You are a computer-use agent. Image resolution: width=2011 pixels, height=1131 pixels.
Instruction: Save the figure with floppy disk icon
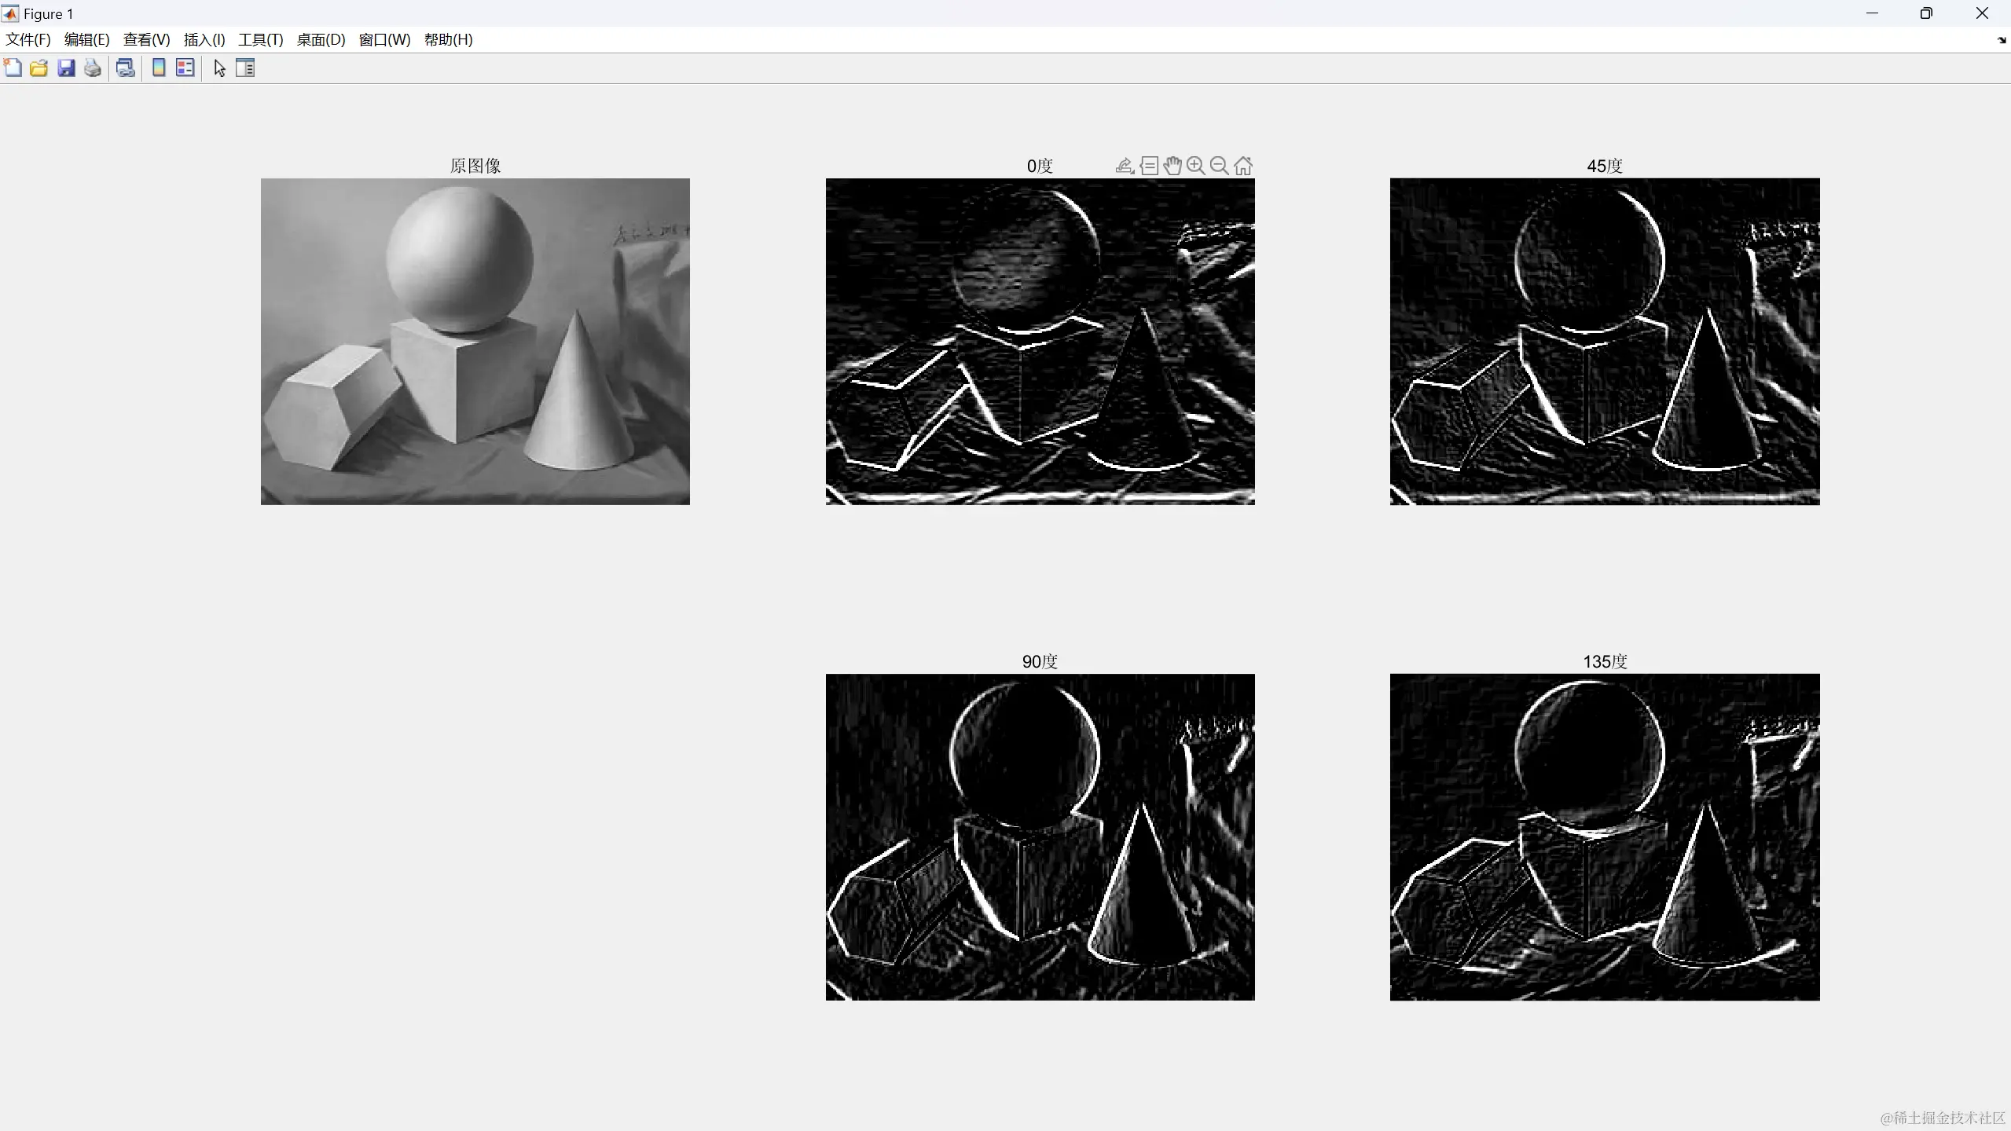(66, 68)
